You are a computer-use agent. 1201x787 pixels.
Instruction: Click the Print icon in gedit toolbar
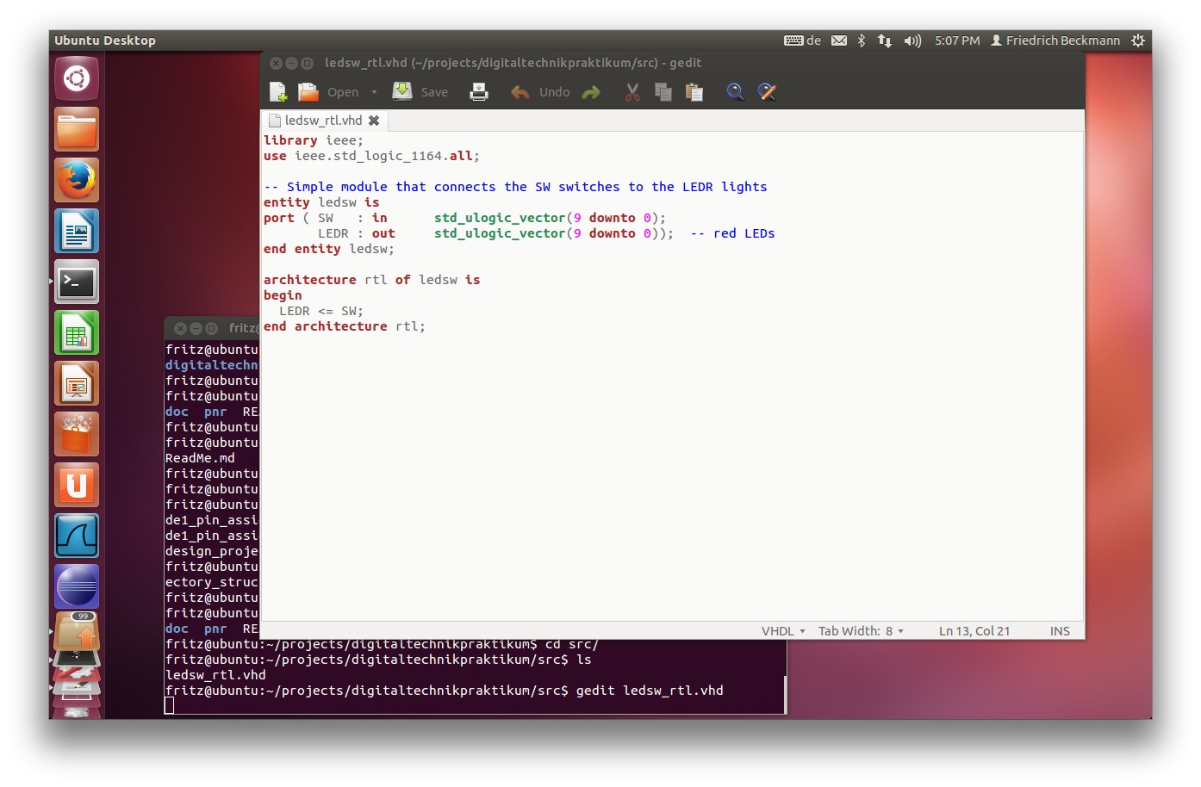tap(479, 92)
